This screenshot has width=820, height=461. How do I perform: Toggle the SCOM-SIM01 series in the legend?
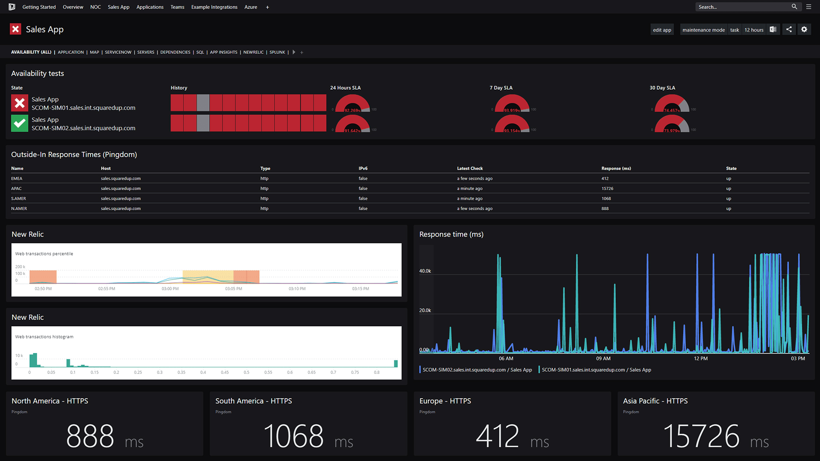(x=595, y=370)
